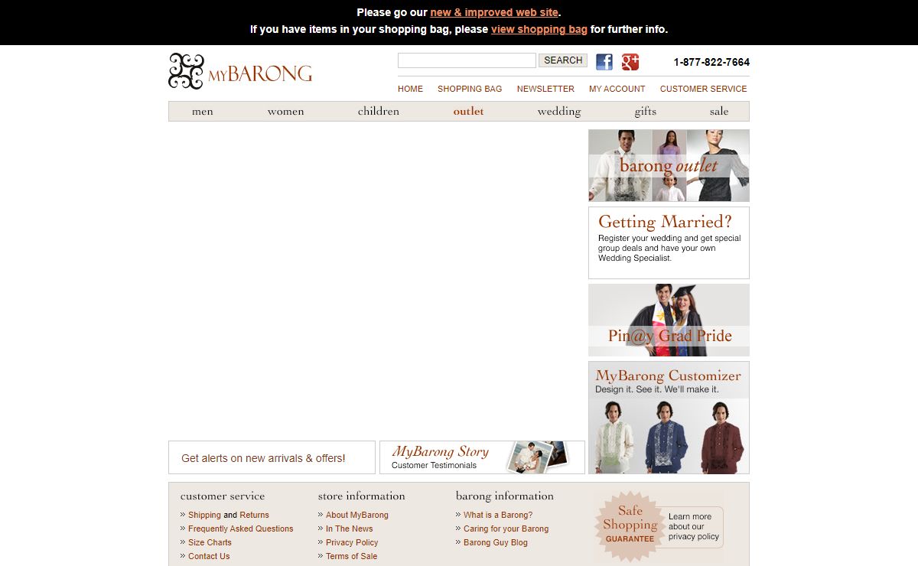Click 'Learn more about our privacy policy'
Image resolution: width=918 pixels, height=566 pixels.
(x=694, y=526)
